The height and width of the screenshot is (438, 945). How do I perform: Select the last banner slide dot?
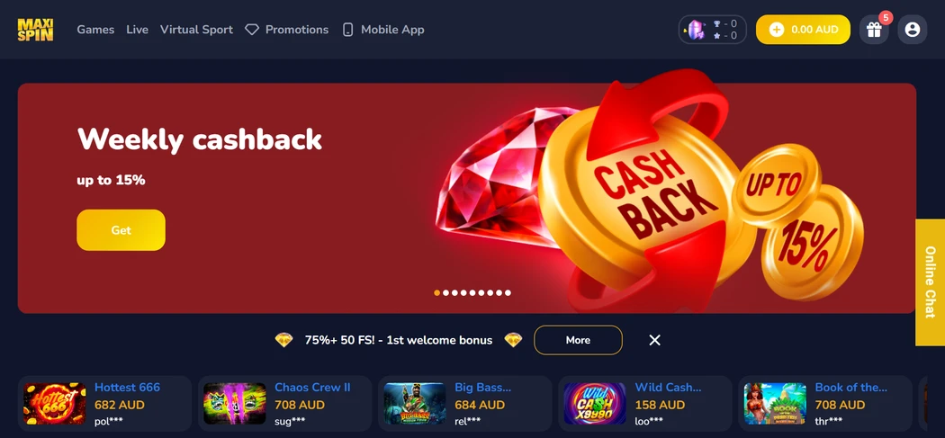508,293
